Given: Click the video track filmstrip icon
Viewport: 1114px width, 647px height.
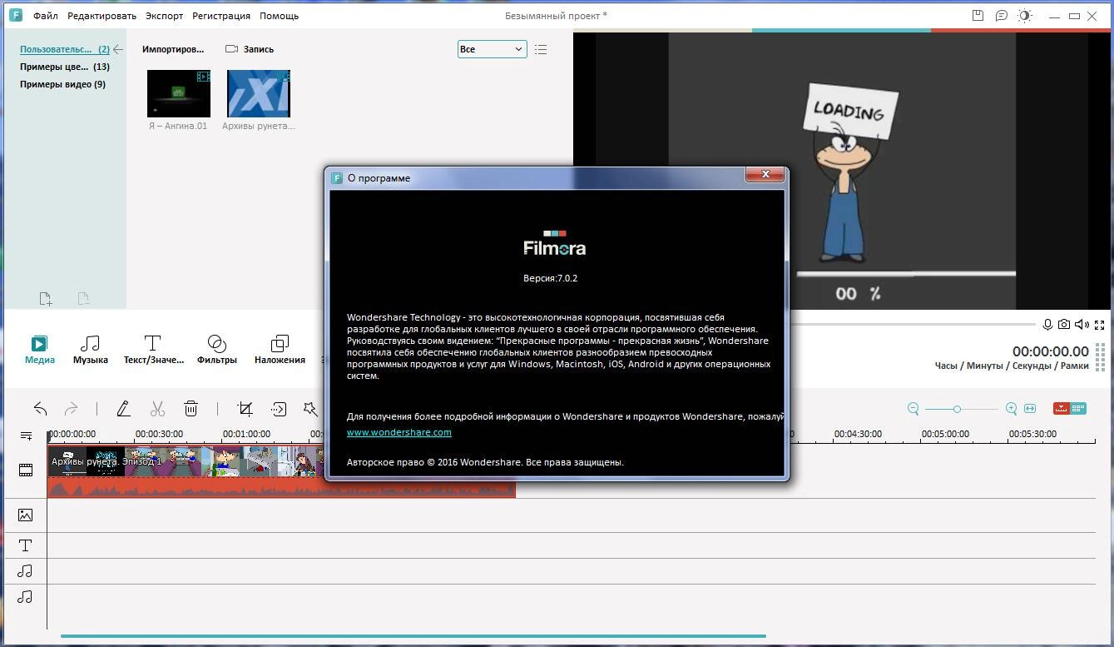Looking at the screenshot, I should [x=26, y=470].
